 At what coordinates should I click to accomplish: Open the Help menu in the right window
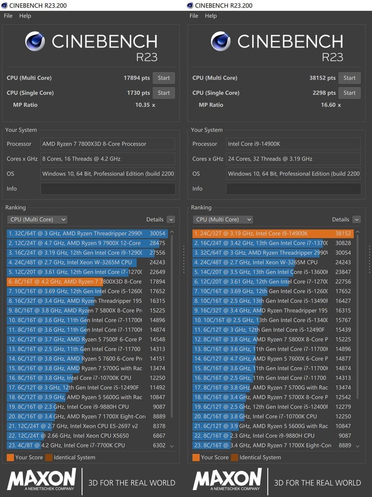[x=211, y=15]
